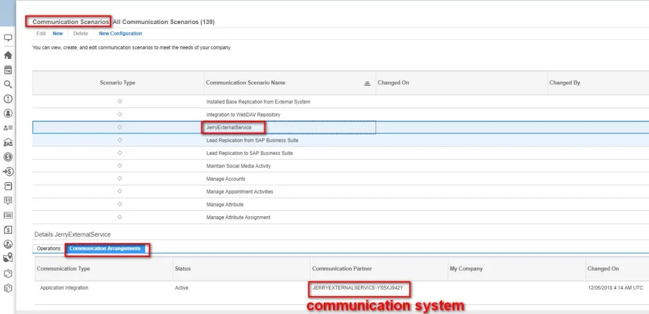Screen dimensions: 649x314
Task: Open partner JERRYEXTERNALSERVICE-YS5XJ942Y
Action: pyautogui.click(x=358, y=288)
